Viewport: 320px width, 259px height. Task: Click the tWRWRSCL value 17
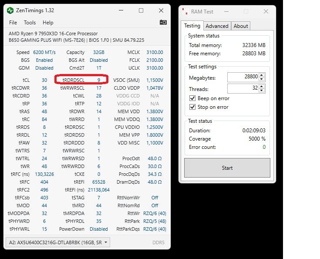[x=99, y=88]
